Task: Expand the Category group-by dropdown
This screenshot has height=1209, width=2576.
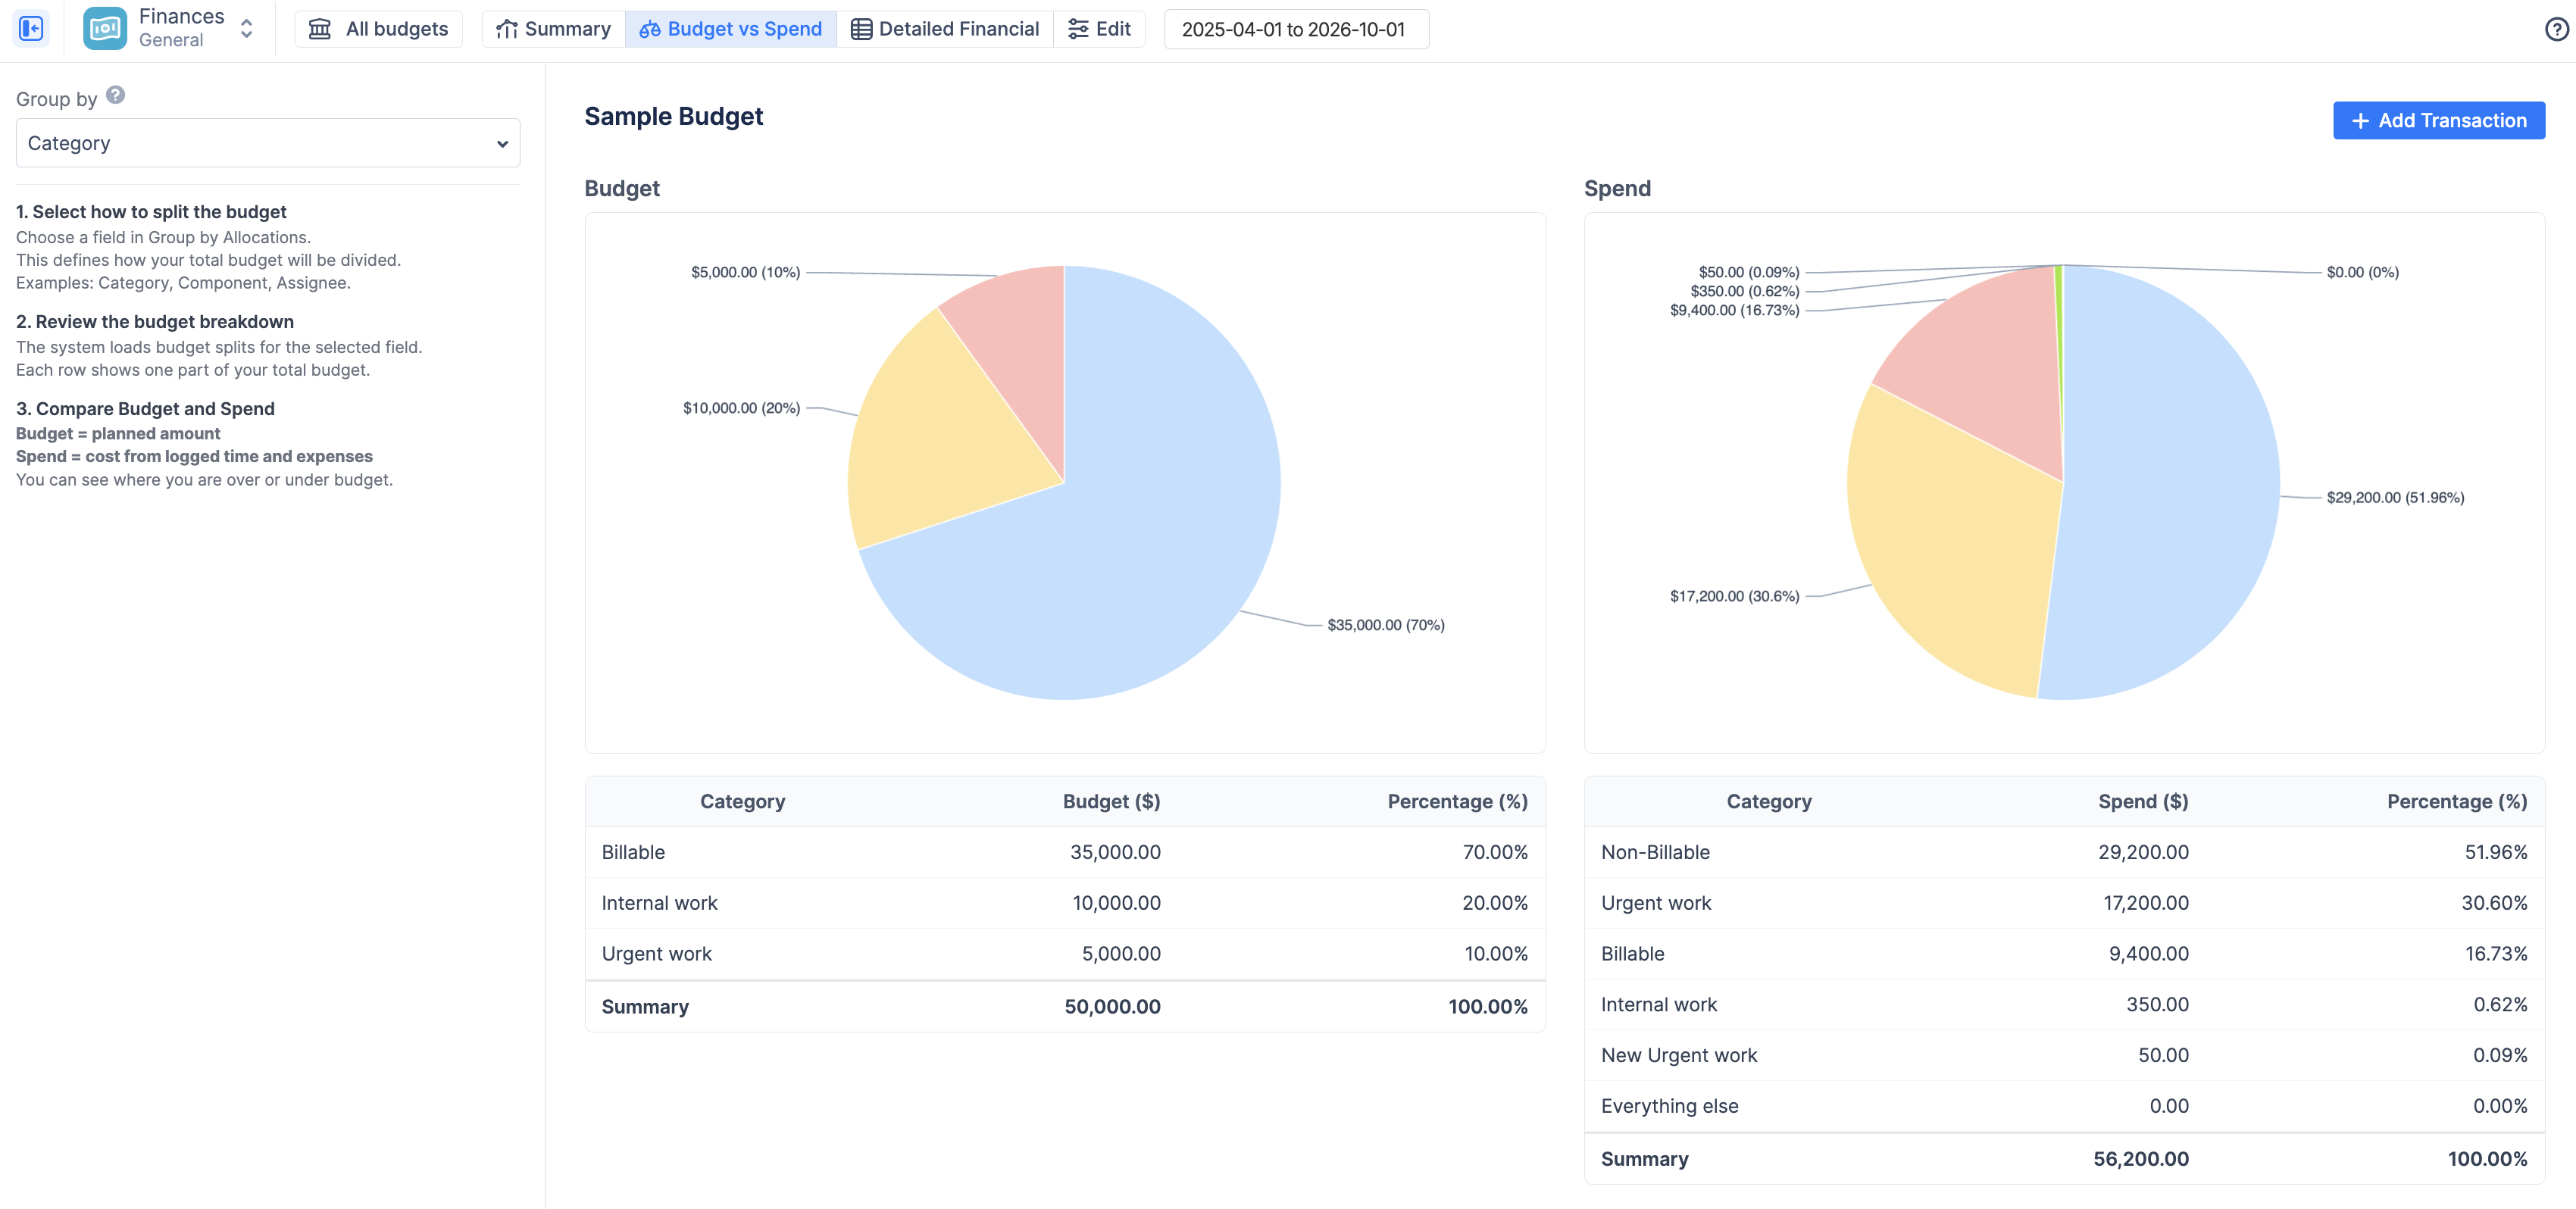Action: click(x=268, y=143)
